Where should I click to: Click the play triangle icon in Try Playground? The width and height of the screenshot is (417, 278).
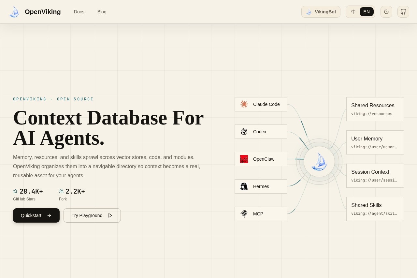(110, 215)
